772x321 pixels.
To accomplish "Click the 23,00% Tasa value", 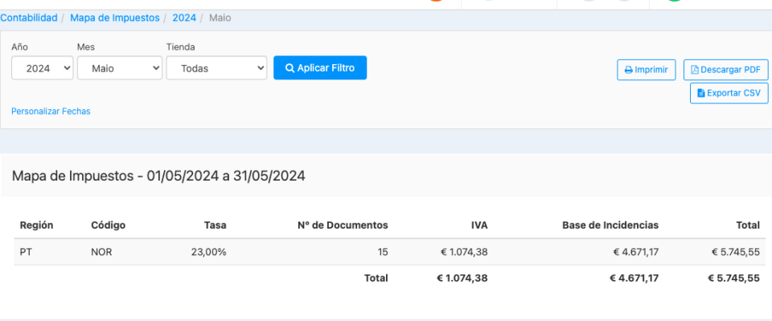I will tap(209, 252).
